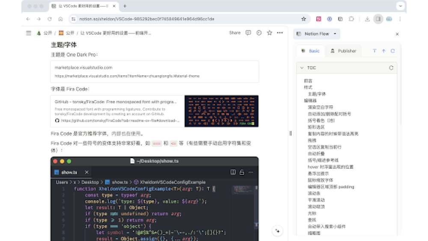Screen dimensions: 428x241
Task: Switch to the Publisher tab
Action: [343, 51]
